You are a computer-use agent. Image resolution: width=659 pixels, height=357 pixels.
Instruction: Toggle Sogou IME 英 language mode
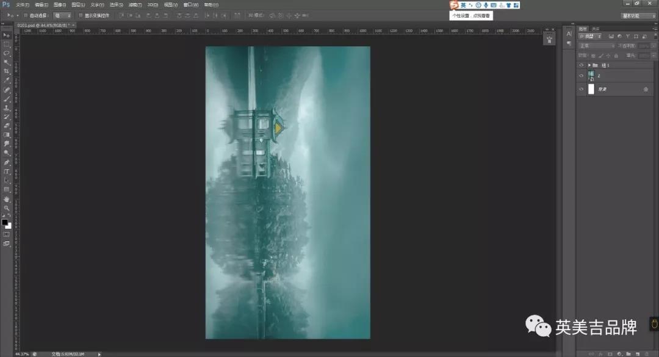coord(463,5)
